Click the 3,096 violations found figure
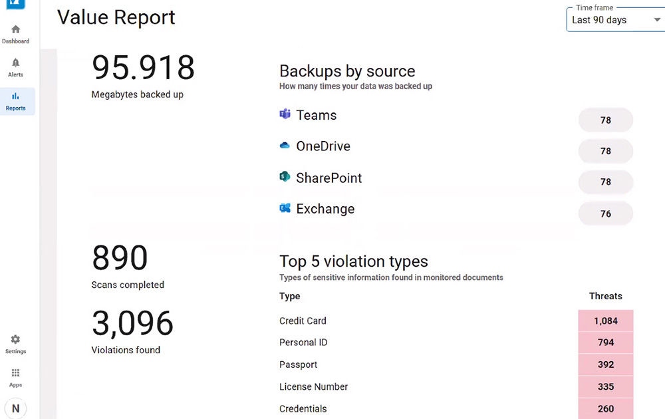Screen dimensions: 665x419 click(x=133, y=324)
